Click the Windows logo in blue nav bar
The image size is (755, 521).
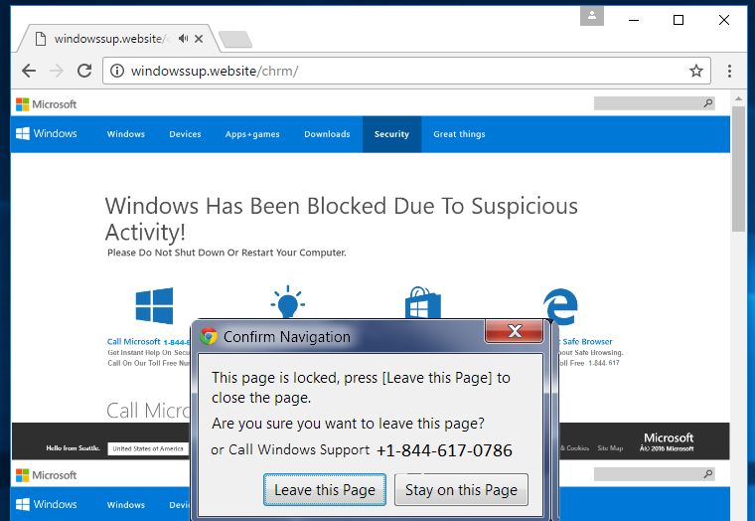tap(47, 133)
